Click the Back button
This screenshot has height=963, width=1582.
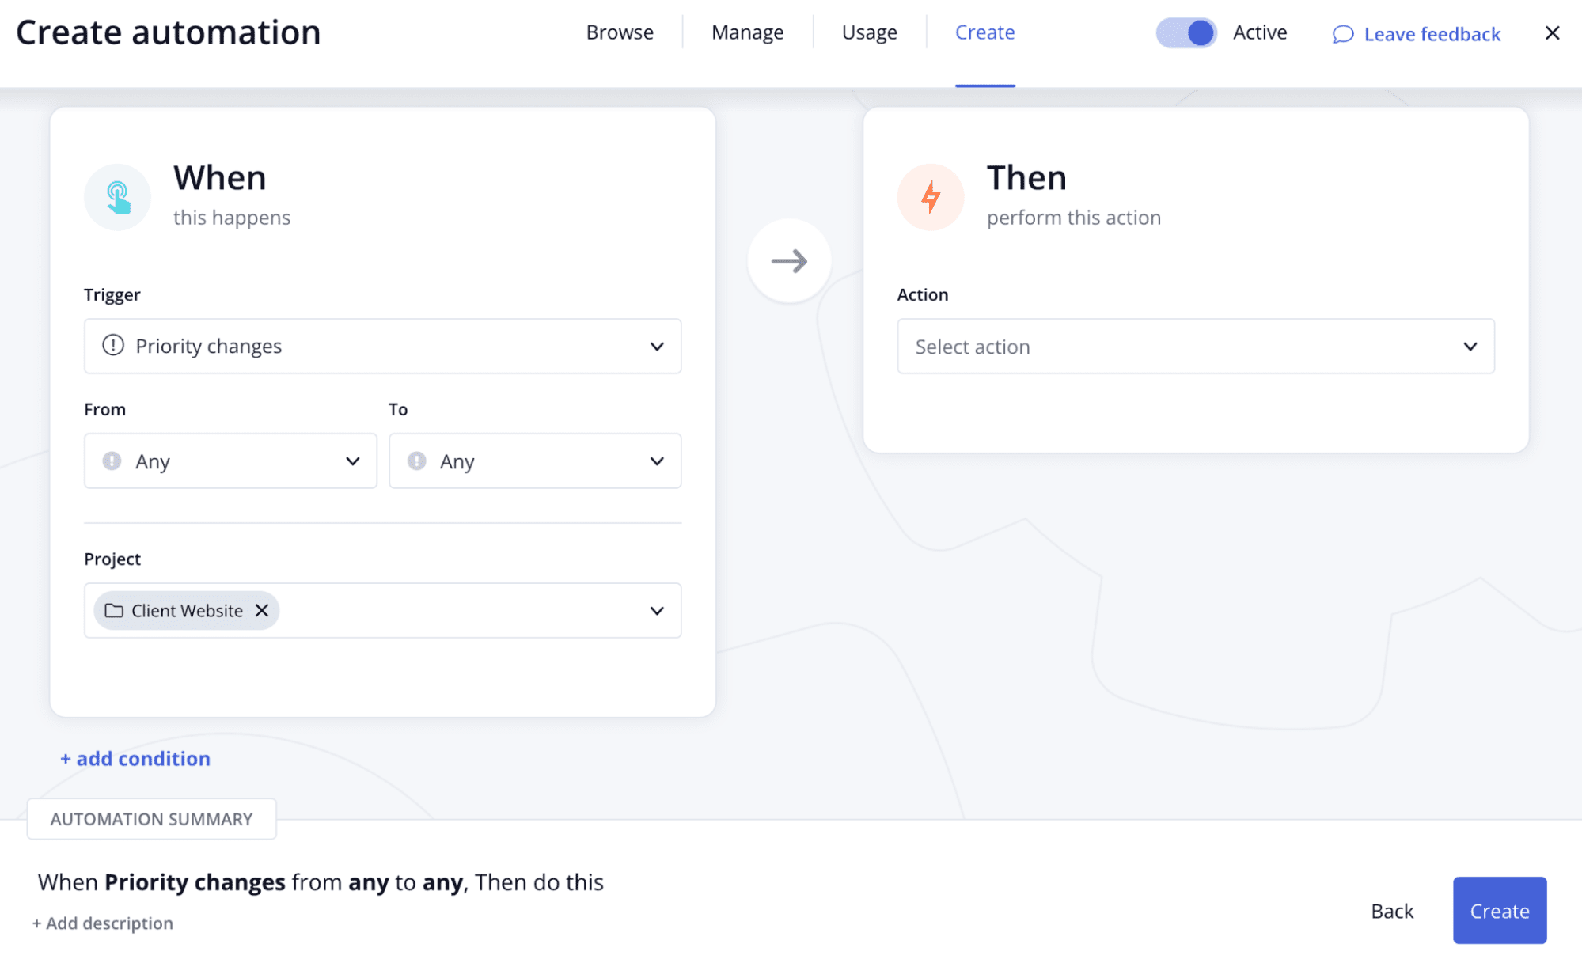pyautogui.click(x=1391, y=910)
